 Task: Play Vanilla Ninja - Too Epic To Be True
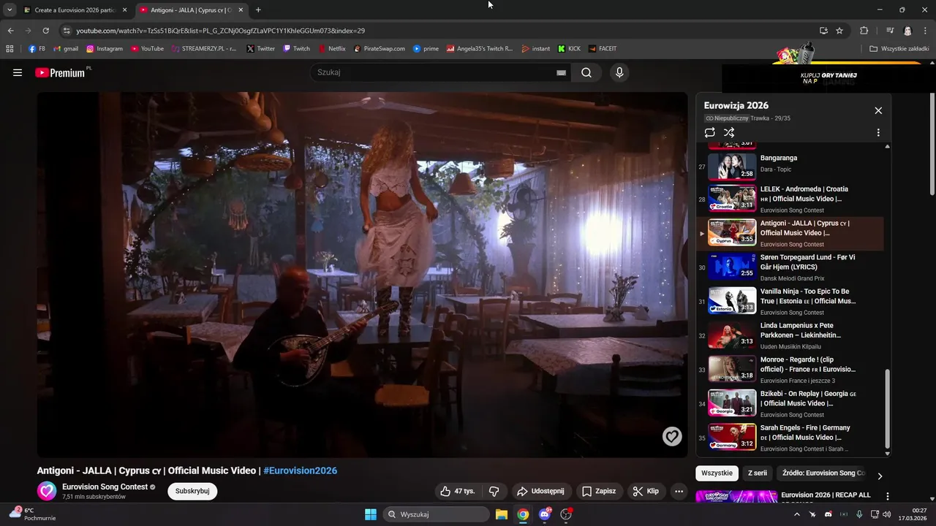(790, 301)
